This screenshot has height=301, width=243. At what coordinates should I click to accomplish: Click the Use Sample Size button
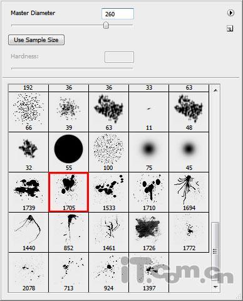click(x=36, y=40)
